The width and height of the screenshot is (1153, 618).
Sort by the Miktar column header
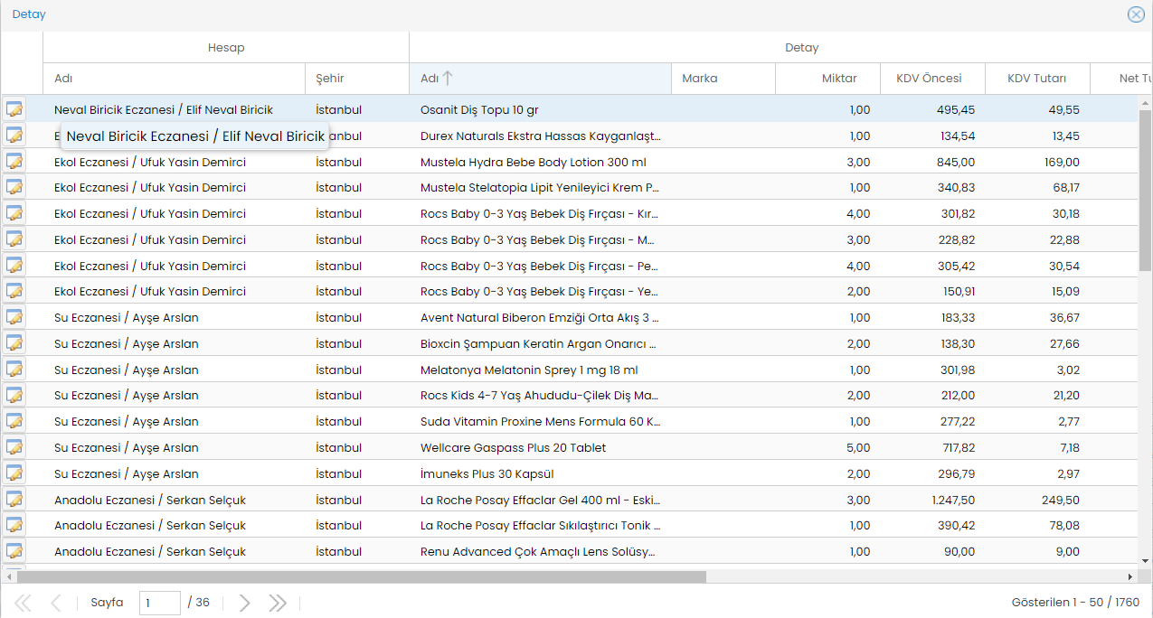(827, 79)
